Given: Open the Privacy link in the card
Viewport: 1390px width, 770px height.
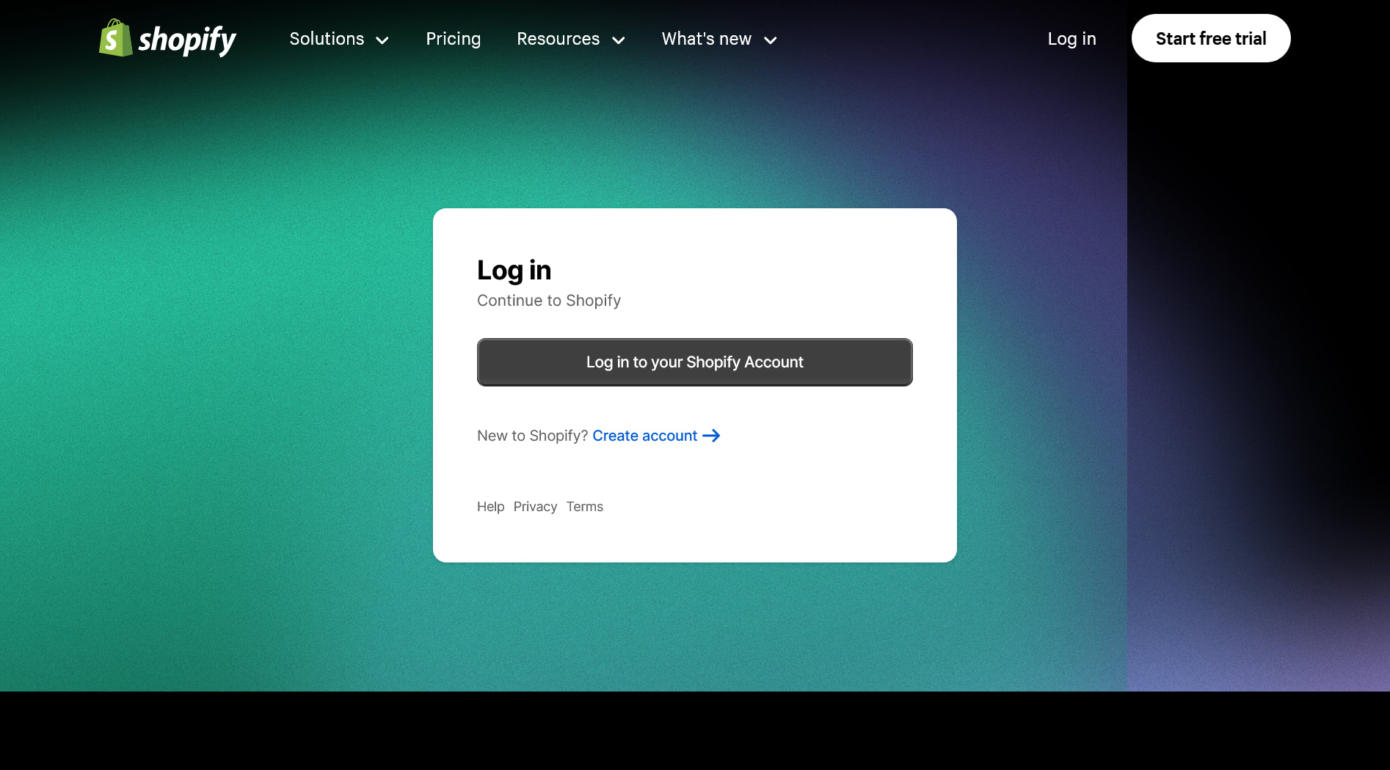Looking at the screenshot, I should coord(535,507).
